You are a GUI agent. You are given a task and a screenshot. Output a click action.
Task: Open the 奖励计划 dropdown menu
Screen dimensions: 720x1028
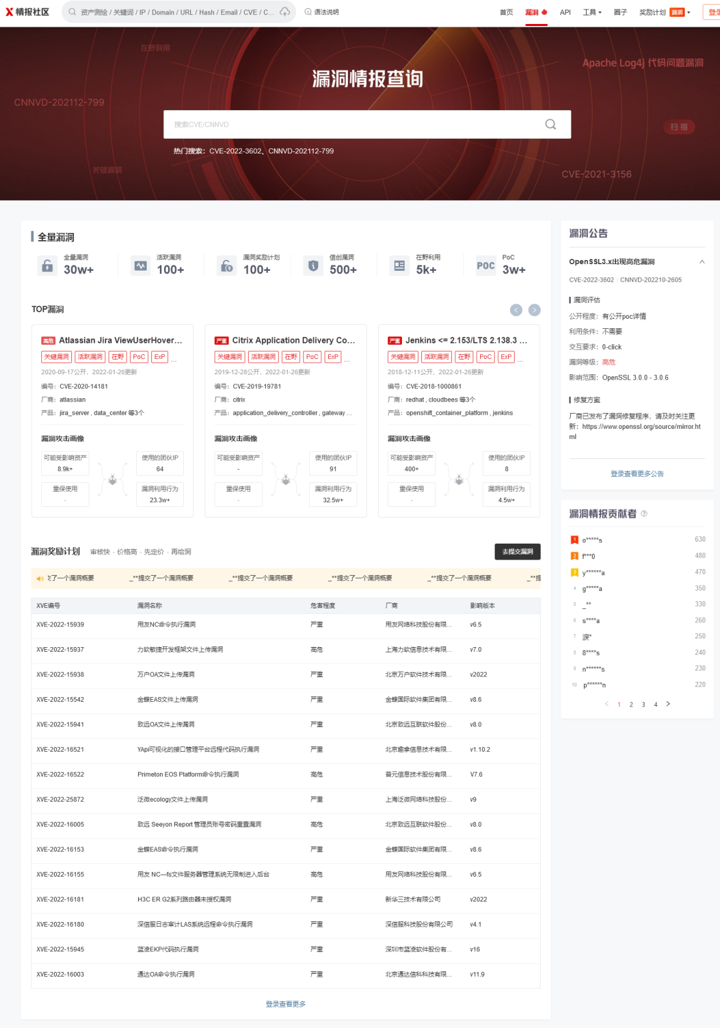[665, 12]
